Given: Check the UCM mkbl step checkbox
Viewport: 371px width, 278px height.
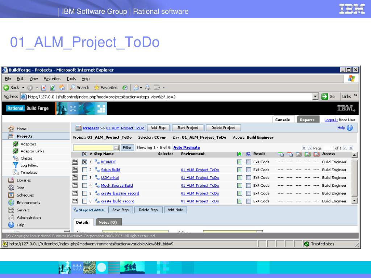Looking at the screenshot, I should [x=85, y=177].
